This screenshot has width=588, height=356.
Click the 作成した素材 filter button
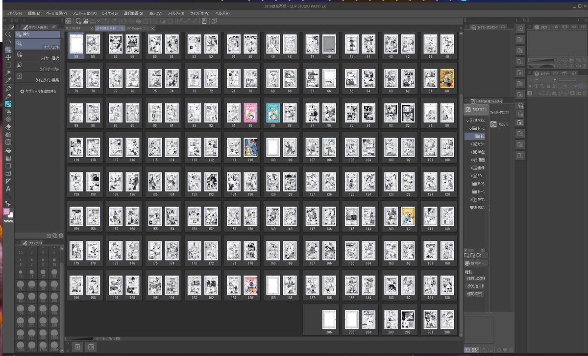click(x=475, y=278)
